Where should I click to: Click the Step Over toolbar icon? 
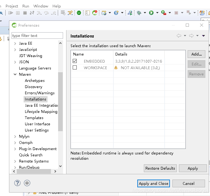pyautogui.click(x=47, y=13)
